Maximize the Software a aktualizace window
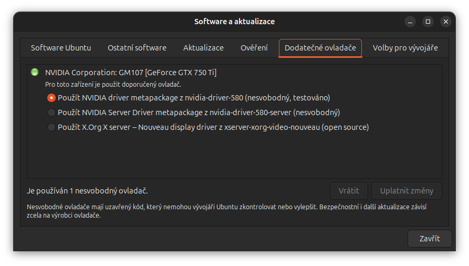The image size is (469, 266). point(428,22)
